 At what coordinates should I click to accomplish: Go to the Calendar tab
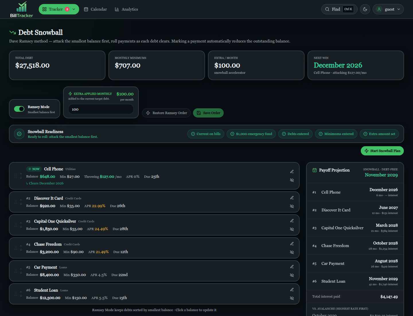pyautogui.click(x=95, y=9)
